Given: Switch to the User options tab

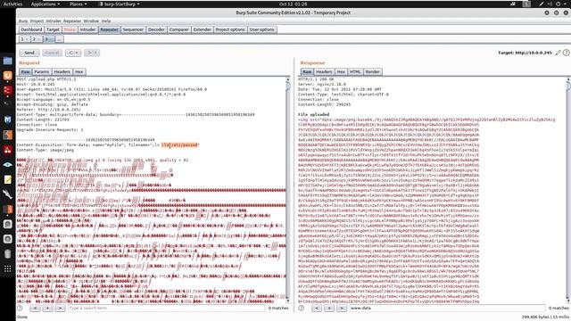Looking at the screenshot, I should pyautogui.click(x=261, y=29).
